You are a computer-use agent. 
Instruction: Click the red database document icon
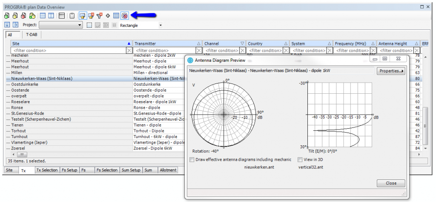click(24, 16)
